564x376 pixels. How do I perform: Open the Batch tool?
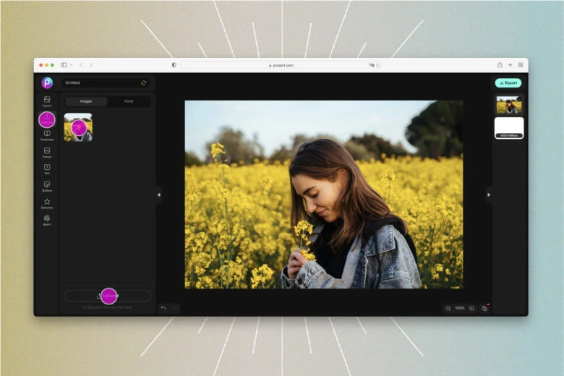pyautogui.click(x=47, y=220)
